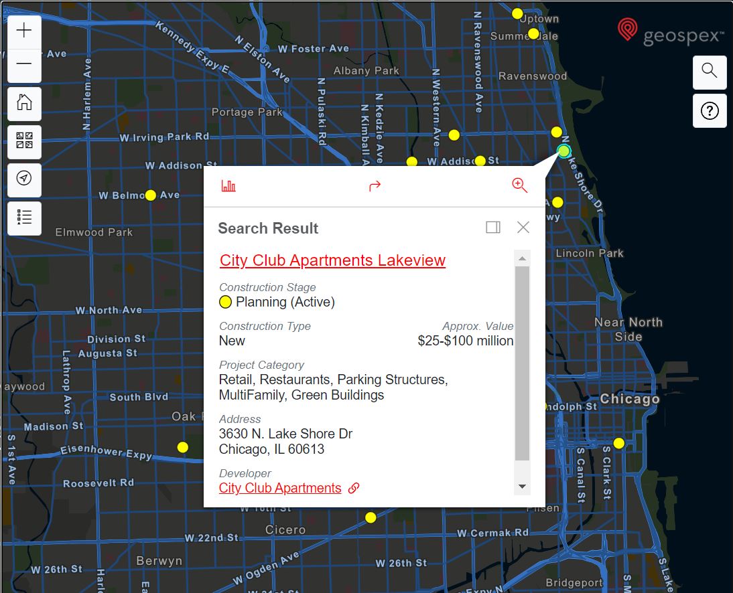Image resolution: width=733 pixels, height=593 pixels.
Task: Select the yellow marker near N Western Ave
Action: (454, 135)
